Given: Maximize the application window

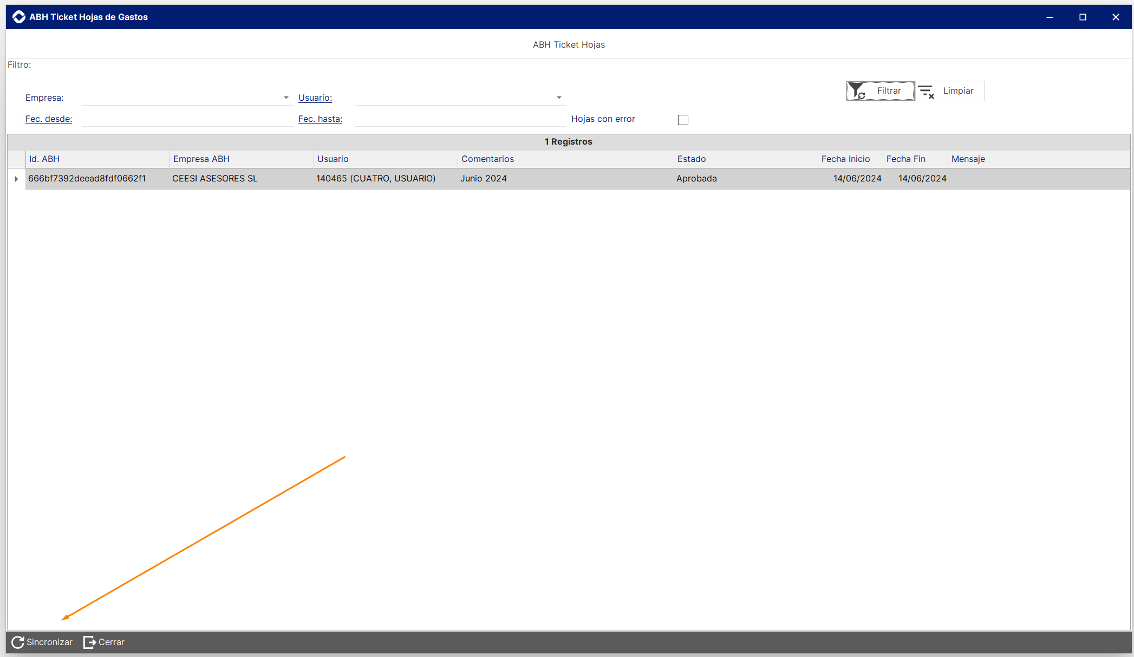Looking at the screenshot, I should [x=1083, y=17].
